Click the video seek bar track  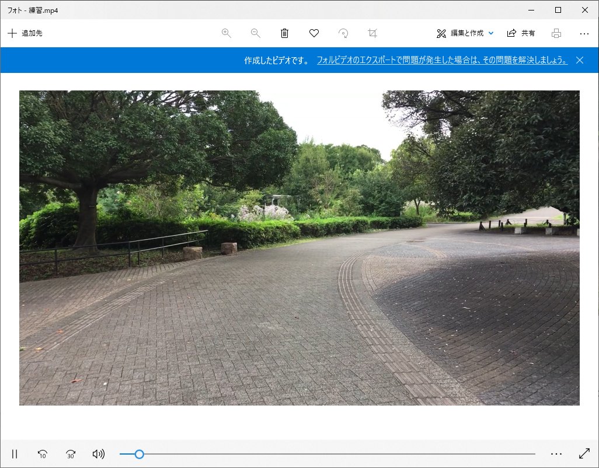(339, 454)
